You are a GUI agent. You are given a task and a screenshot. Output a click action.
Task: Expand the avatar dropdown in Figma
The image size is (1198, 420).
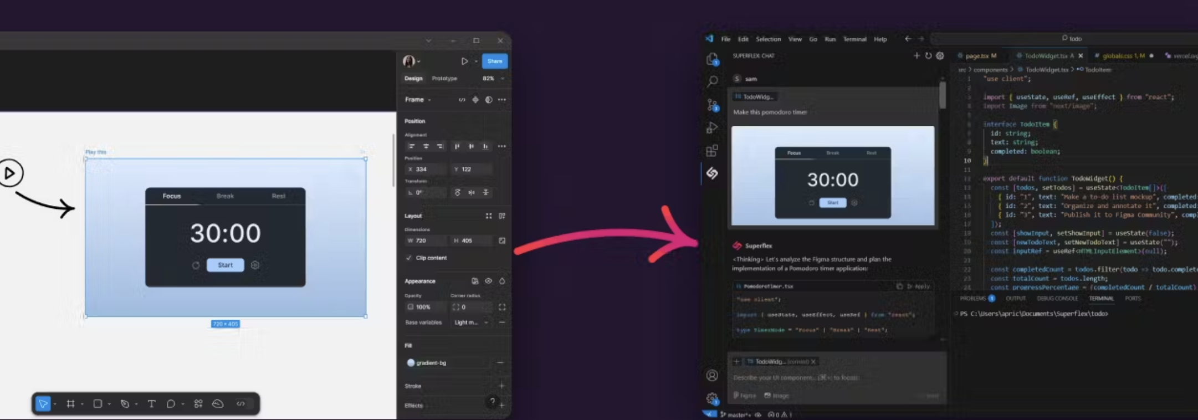(x=419, y=62)
